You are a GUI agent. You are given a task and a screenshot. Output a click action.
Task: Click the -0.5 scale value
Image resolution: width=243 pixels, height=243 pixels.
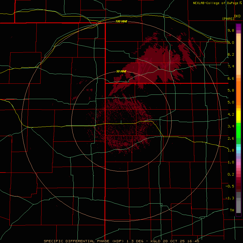[x=230, y=186]
